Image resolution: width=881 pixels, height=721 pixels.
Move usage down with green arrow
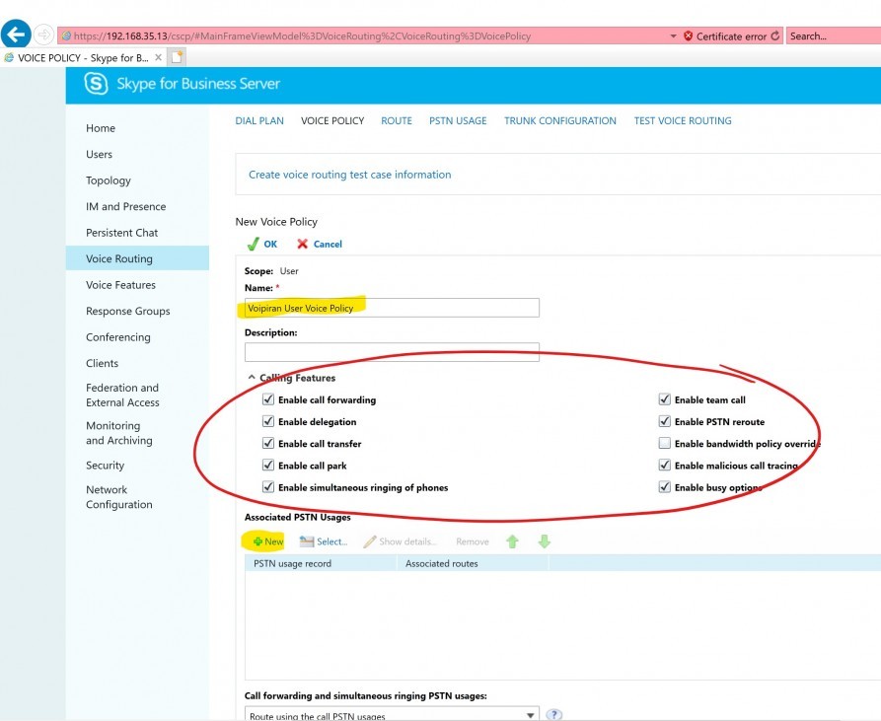pos(544,541)
